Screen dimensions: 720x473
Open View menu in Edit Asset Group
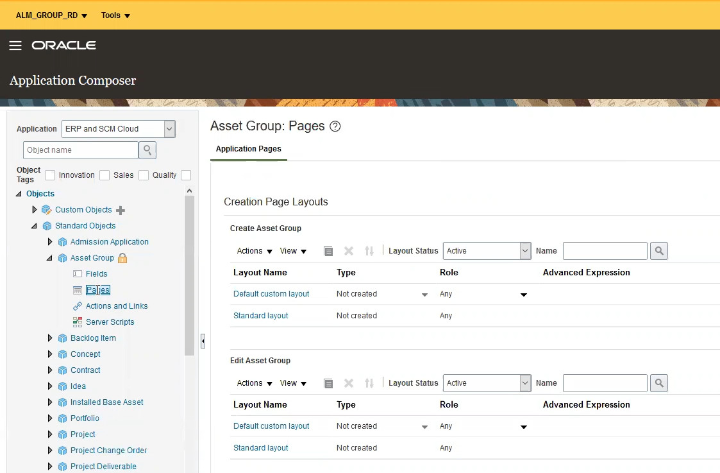293,383
